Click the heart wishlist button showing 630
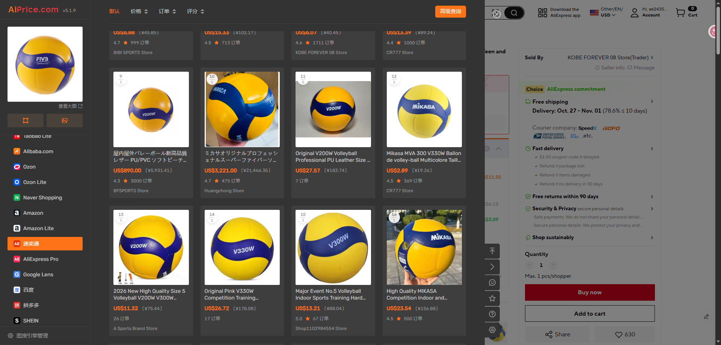The height and width of the screenshot is (345, 721). click(x=625, y=334)
